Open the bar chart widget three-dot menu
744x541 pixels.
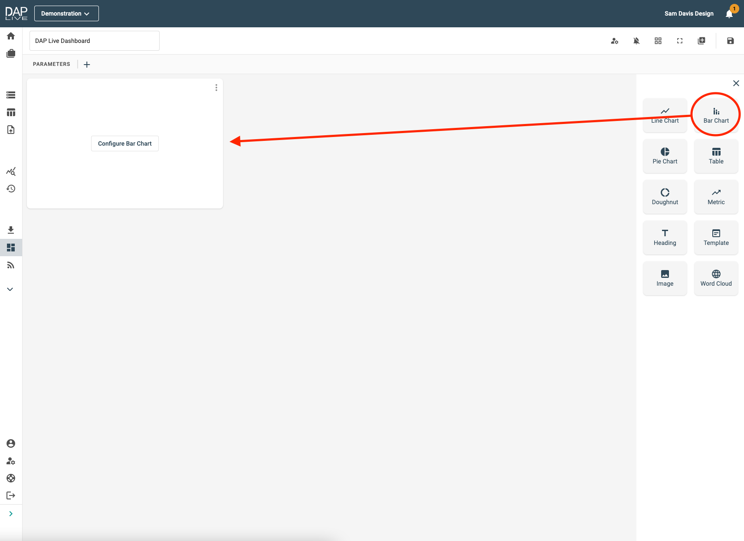click(x=216, y=88)
